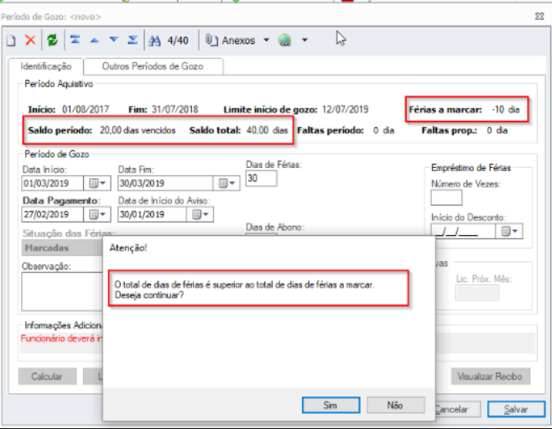The height and width of the screenshot is (429, 552).
Task: Click the red Funcionário deverá text
Action: pos(61,338)
